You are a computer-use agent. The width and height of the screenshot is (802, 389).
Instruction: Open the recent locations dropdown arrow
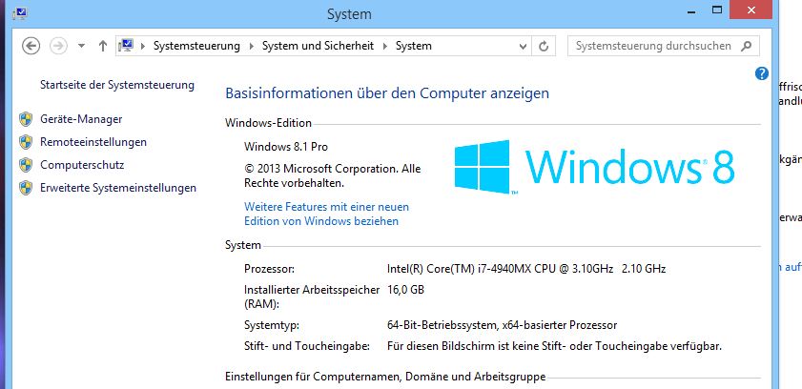81,47
